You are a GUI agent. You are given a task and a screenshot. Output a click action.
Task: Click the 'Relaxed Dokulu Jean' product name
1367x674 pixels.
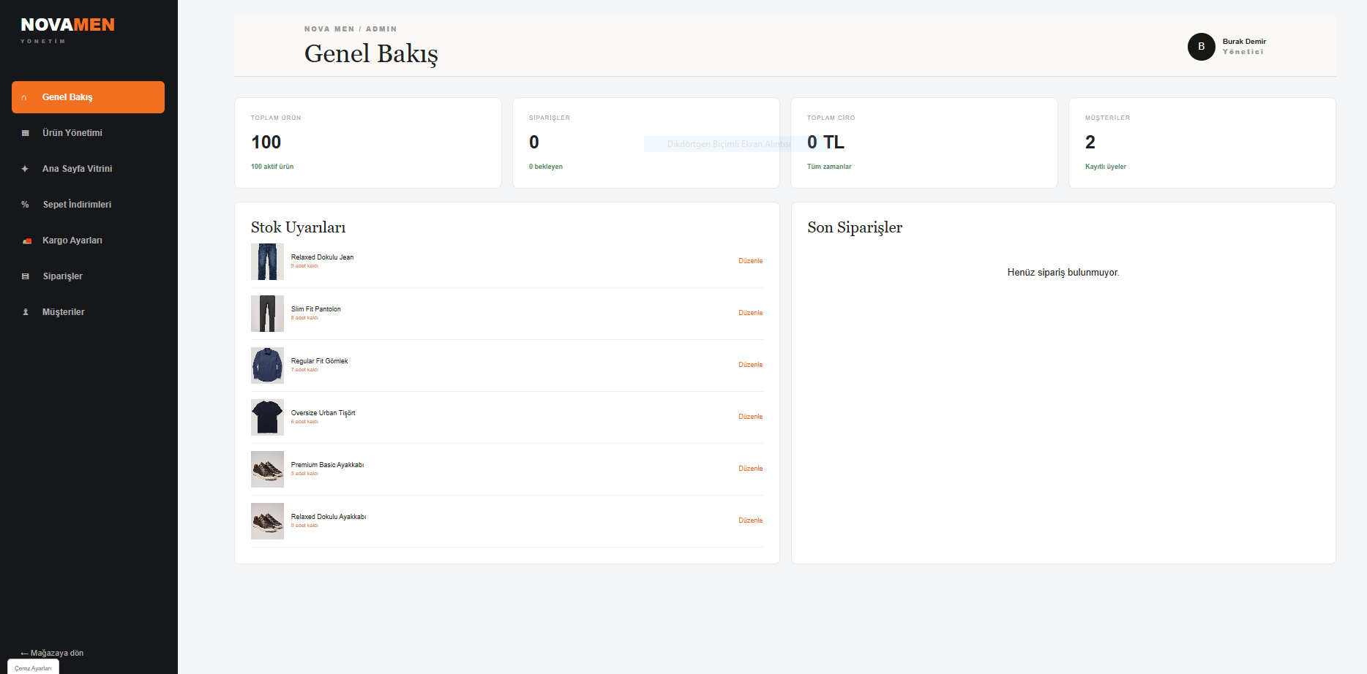tap(322, 257)
